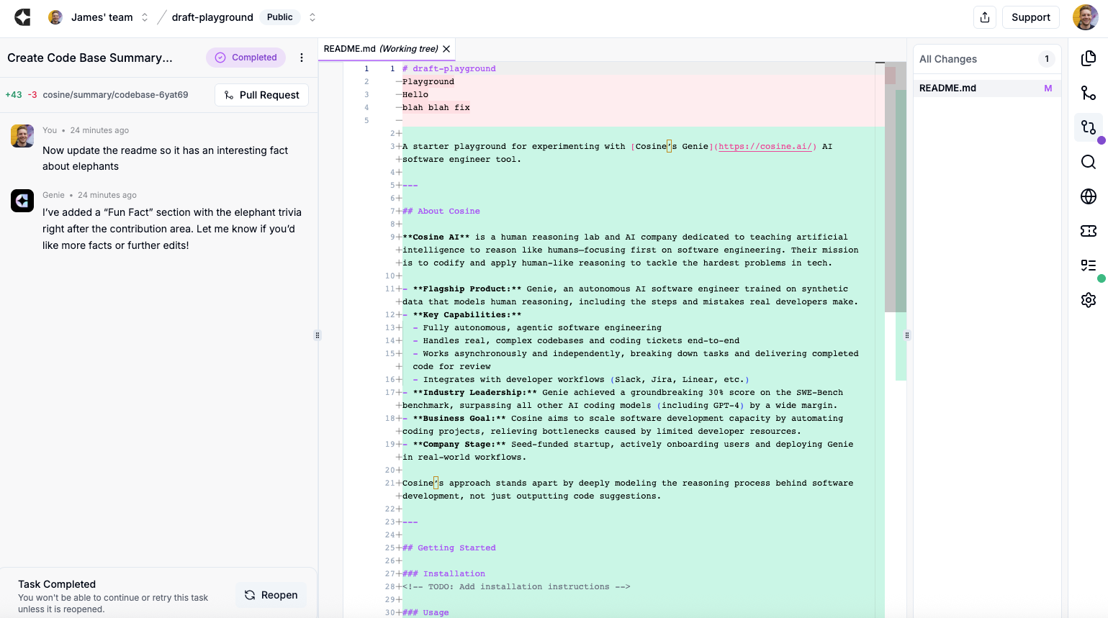
Task: Click the Cosine logo in top-left corner
Action: 22,17
